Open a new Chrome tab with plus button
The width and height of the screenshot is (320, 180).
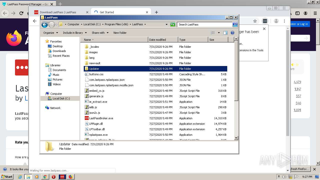[x=156, y=12]
